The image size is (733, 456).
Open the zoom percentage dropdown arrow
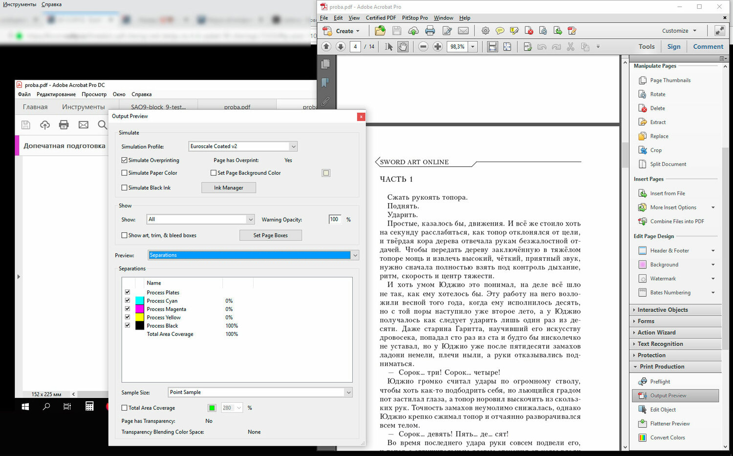[473, 46]
